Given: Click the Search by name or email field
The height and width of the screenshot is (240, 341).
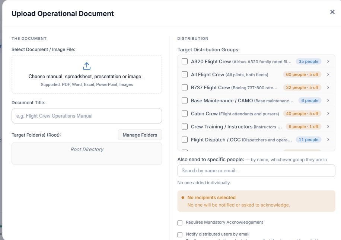Looking at the screenshot, I should [256, 171].
